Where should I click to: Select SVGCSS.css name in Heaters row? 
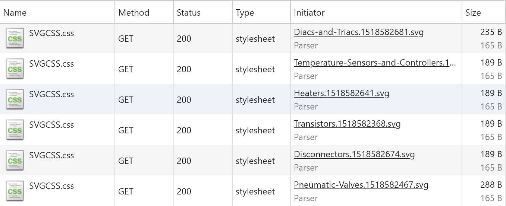point(51,94)
